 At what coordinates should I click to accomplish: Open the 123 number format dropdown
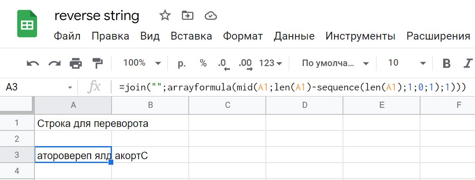click(x=271, y=63)
